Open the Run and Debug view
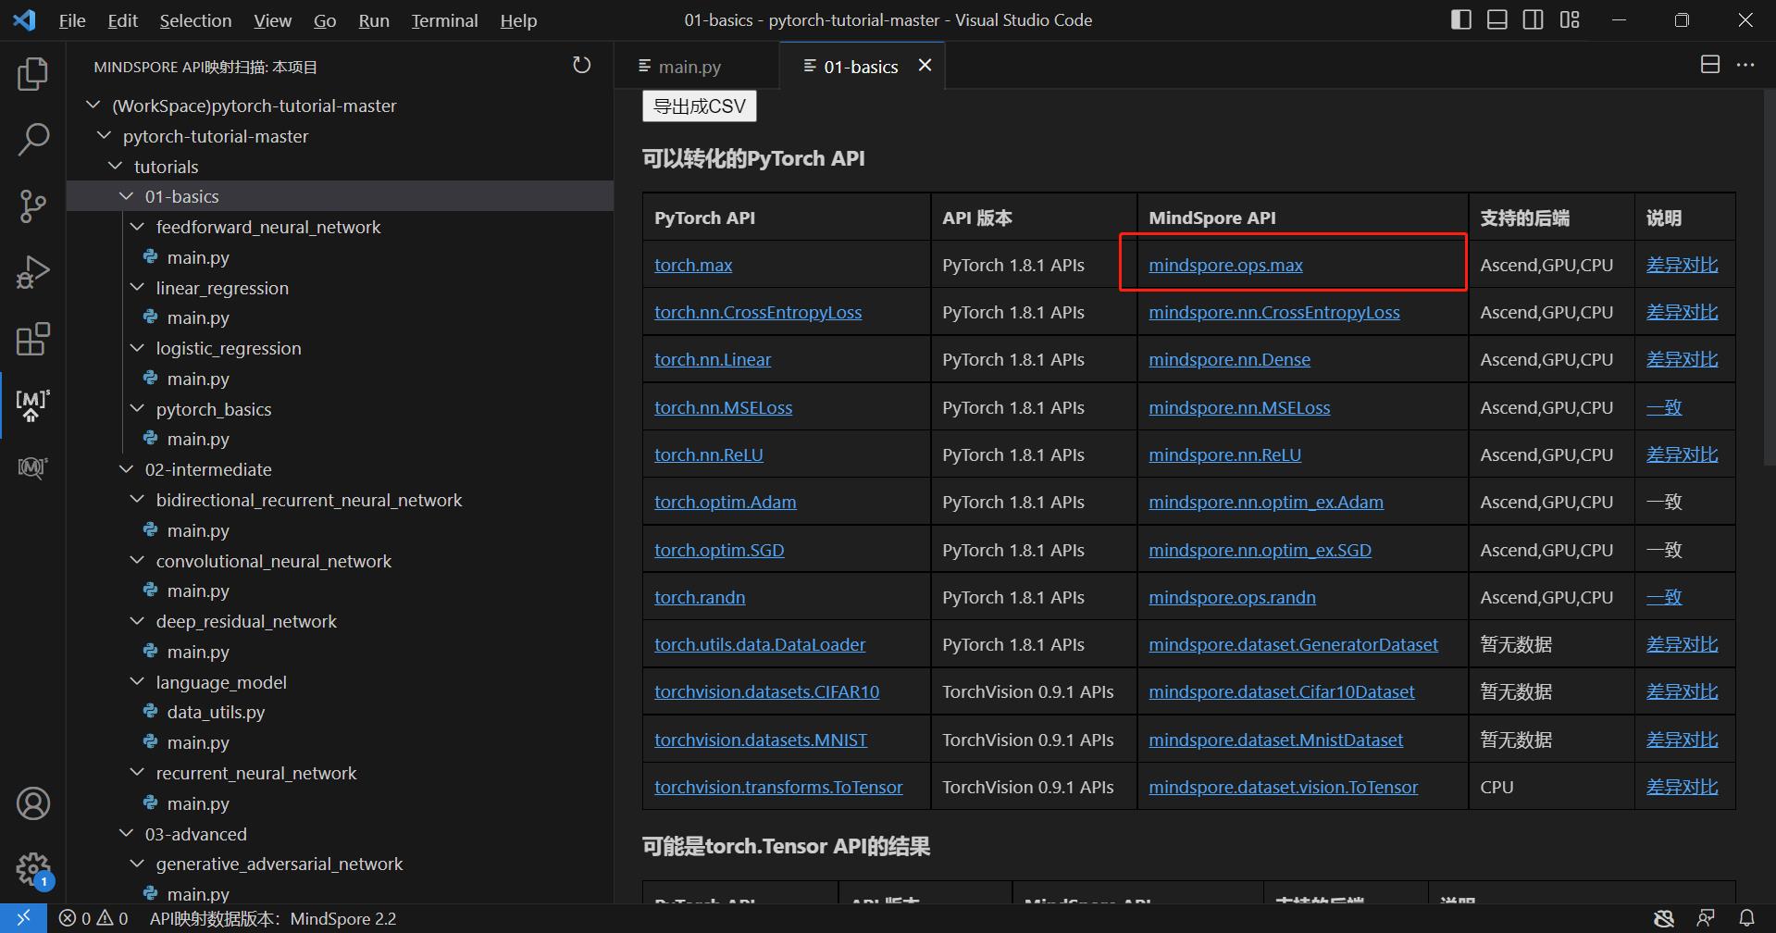This screenshot has width=1776, height=933. (x=32, y=272)
